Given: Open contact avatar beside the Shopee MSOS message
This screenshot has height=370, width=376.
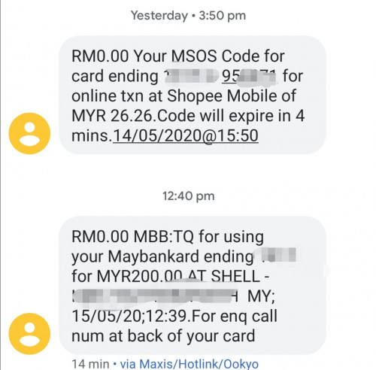Looking at the screenshot, I should [29, 133].
